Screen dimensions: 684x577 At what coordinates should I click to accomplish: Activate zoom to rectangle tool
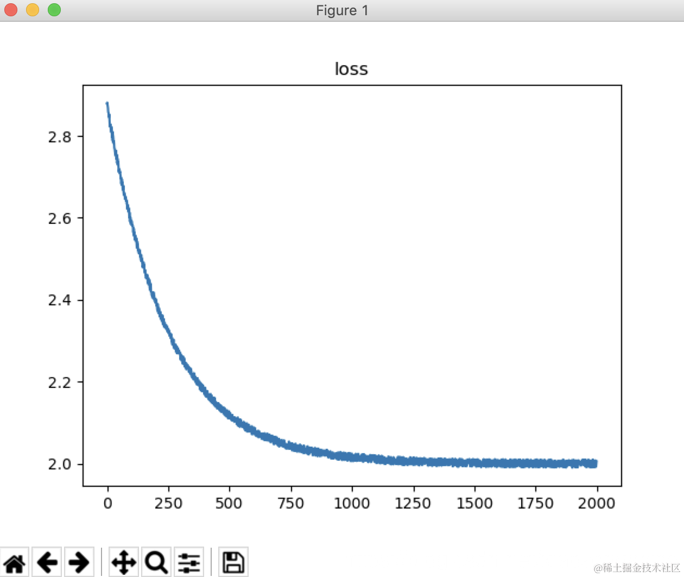pos(156,562)
